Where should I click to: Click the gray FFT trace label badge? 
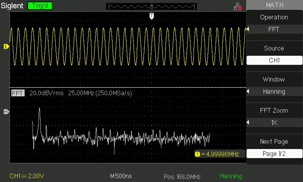pyautogui.click(x=18, y=93)
